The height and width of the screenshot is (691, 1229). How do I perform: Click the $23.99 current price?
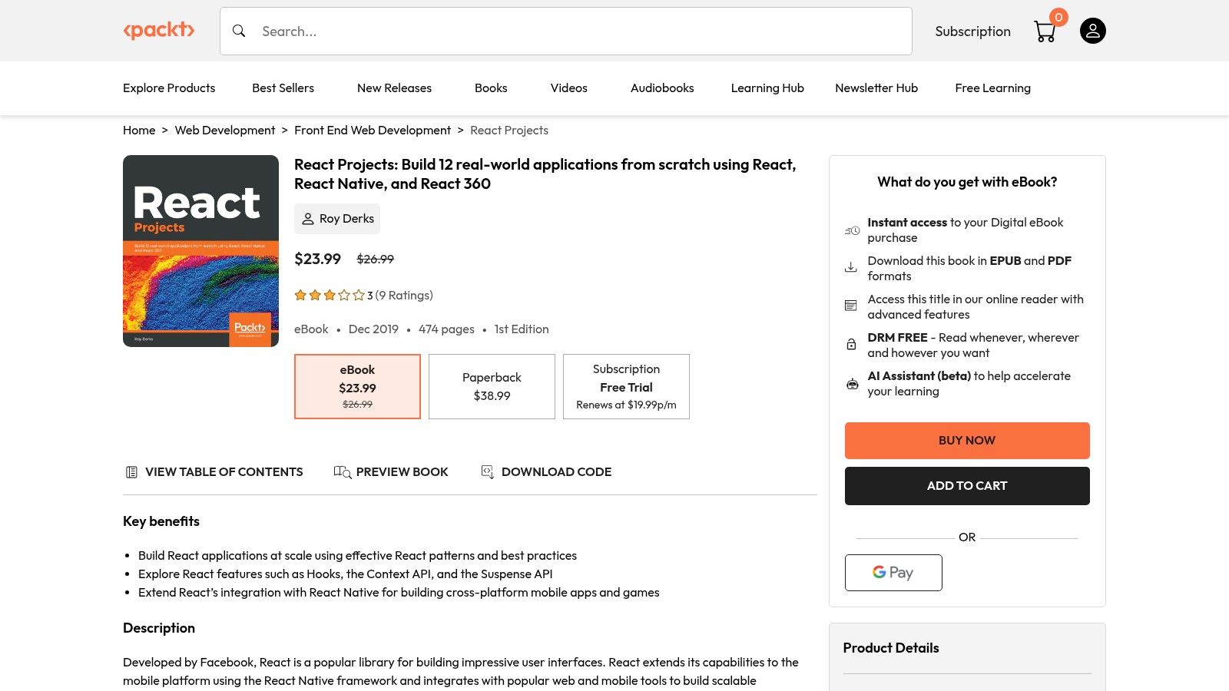[x=317, y=259]
